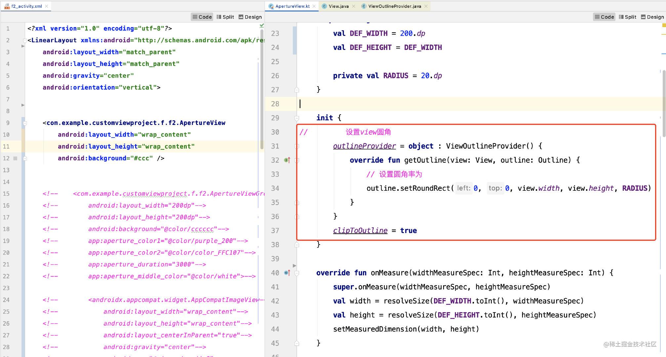
Task: Select the f2_activity.xml tab
Action: point(26,6)
